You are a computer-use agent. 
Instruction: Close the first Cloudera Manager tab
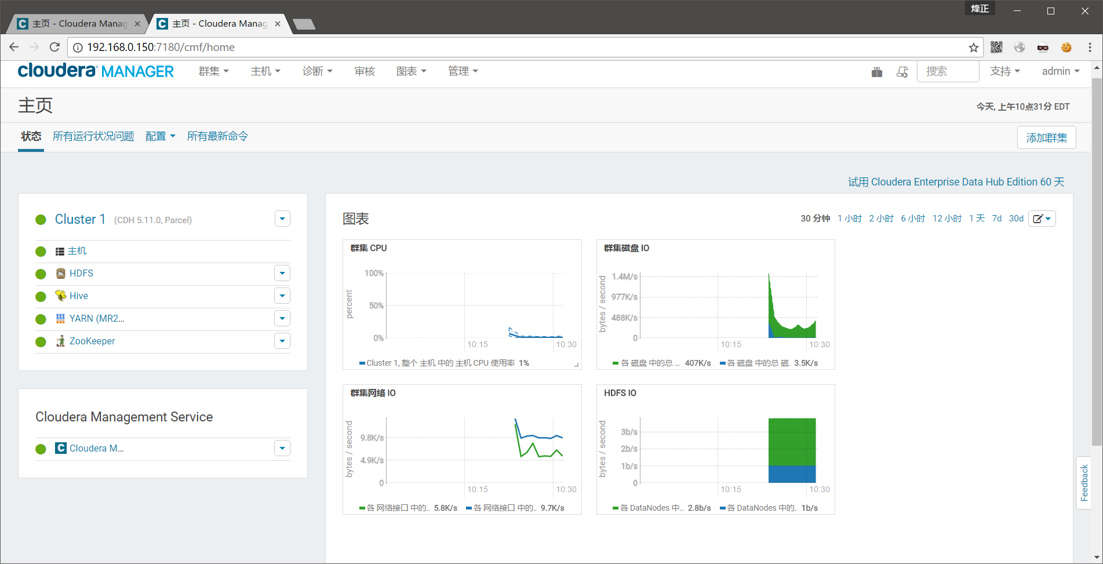pyautogui.click(x=137, y=24)
